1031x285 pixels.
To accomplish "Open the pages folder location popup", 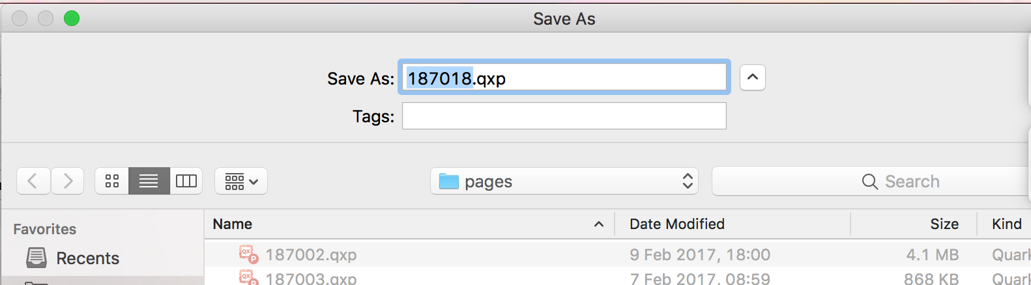I will [x=564, y=181].
